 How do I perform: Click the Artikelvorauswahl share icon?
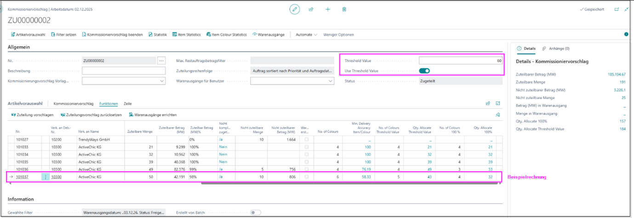[488, 104]
